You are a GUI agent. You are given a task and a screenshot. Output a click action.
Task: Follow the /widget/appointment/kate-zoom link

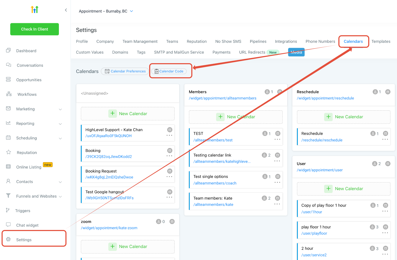[109, 228]
